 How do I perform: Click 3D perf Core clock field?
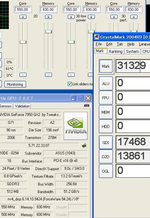(114, 9)
